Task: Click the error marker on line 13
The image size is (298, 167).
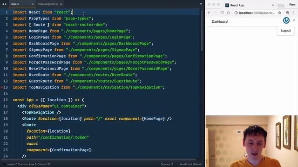Action: point(2,87)
